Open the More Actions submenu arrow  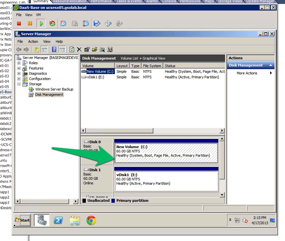[271, 73]
